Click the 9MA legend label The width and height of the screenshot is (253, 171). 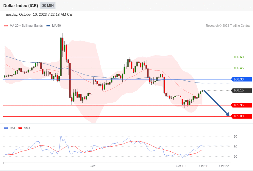coord(27,128)
